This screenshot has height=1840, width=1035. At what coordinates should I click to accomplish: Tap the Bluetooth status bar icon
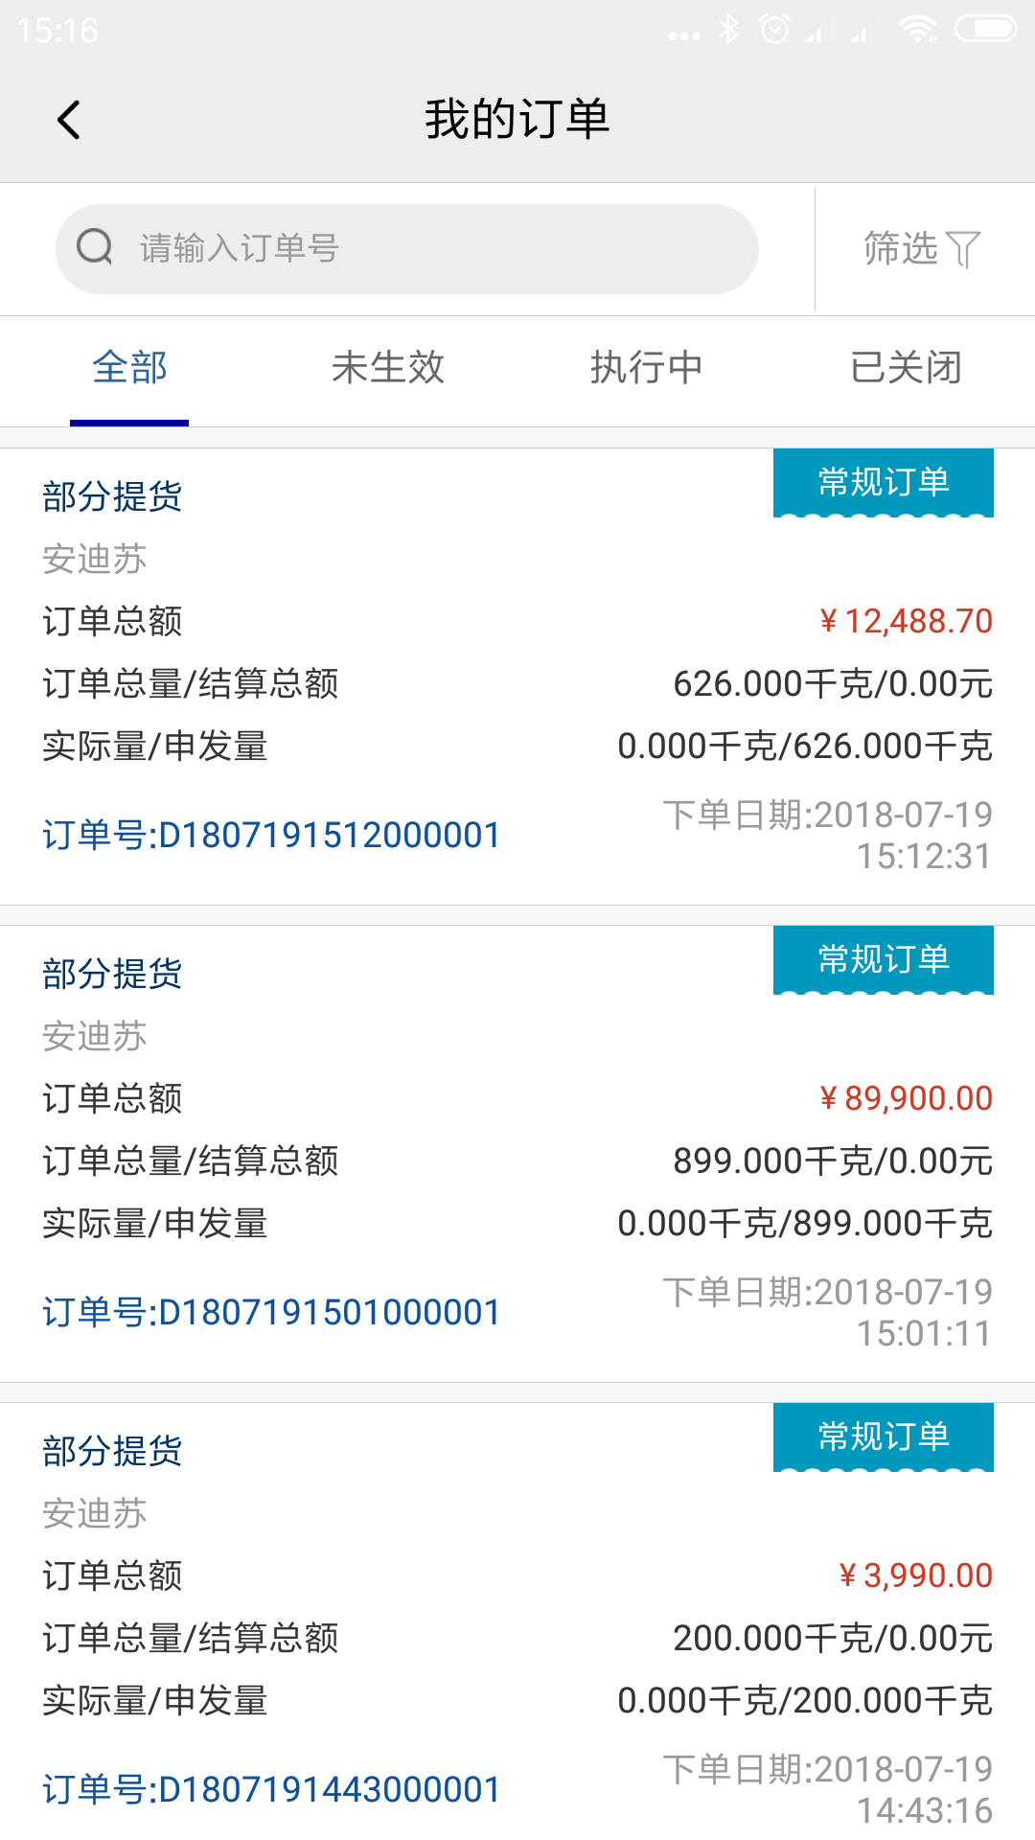click(x=729, y=30)
